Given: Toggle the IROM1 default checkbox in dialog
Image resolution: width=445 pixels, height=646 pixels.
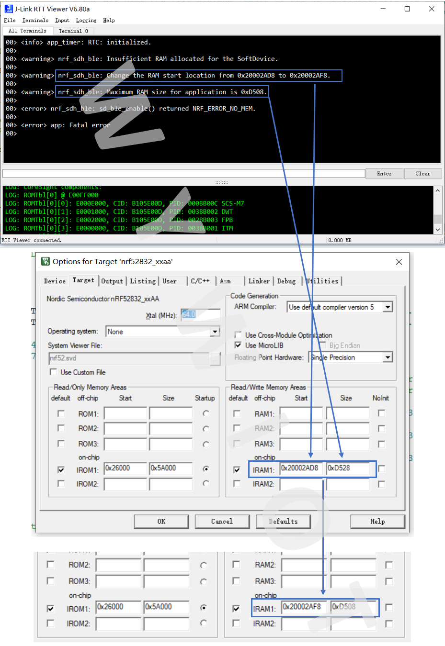Looking at the screenshot, I should coord(61,469).
